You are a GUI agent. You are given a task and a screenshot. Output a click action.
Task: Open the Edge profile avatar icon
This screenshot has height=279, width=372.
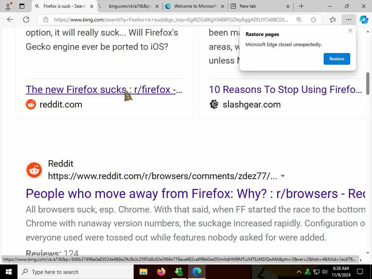click(9, 6)
